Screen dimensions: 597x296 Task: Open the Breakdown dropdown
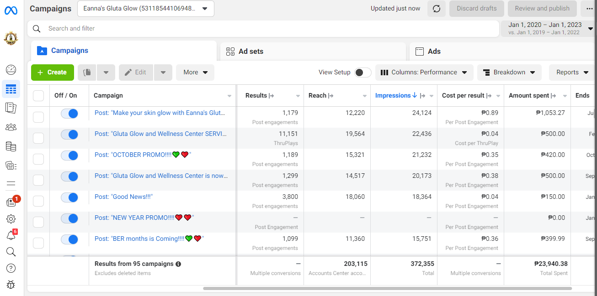point(509,73)
